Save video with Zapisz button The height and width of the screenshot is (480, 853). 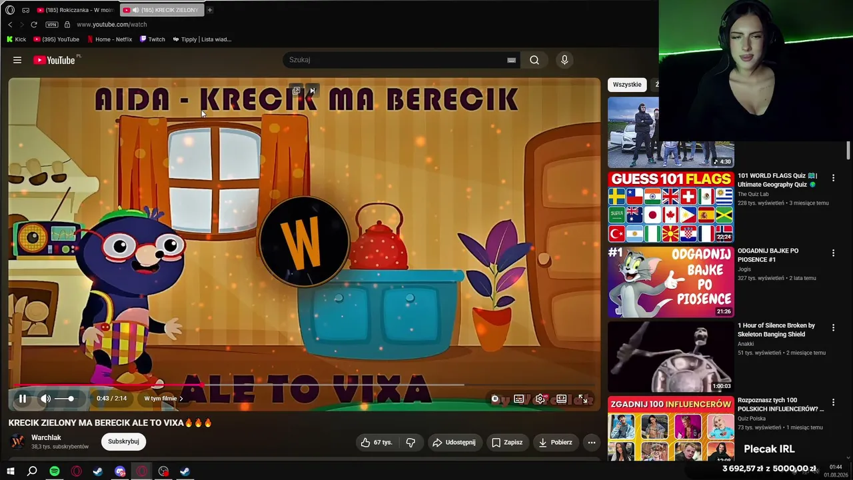point(507,442)
